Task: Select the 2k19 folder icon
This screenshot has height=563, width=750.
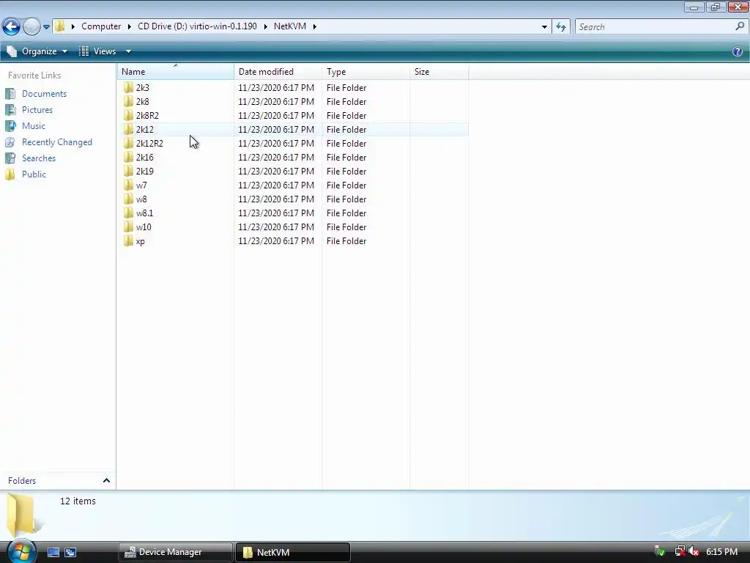Action: pos(128,171)
